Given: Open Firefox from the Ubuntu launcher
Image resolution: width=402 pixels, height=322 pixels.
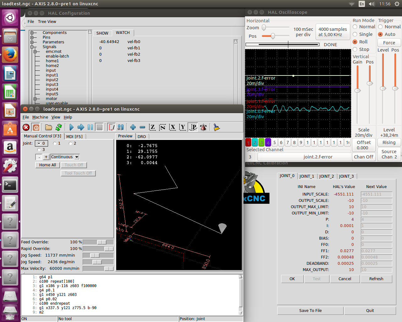Looking at the screenshot, I should (x=10, y=55).
